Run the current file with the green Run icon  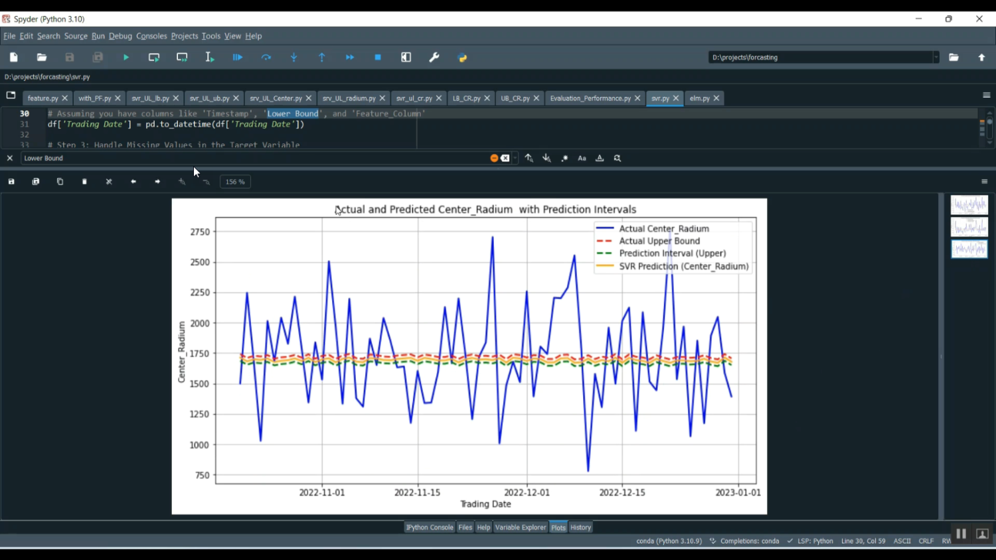[x=126, y=57]
